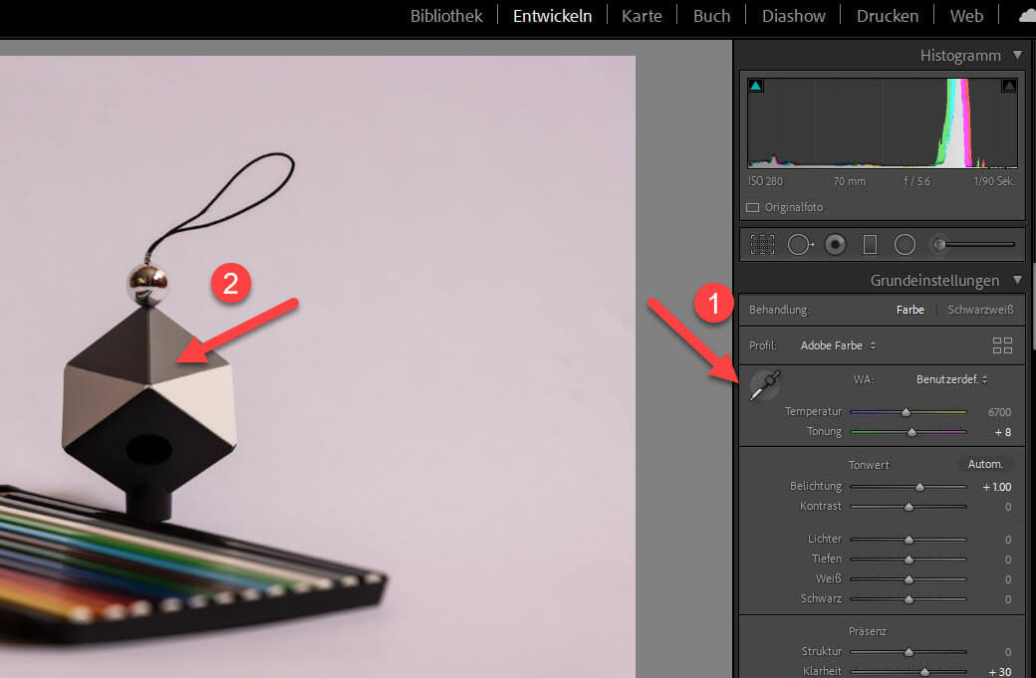1036x678 pixels.
Task: Open the Drucken module
Action: [888, 16]
